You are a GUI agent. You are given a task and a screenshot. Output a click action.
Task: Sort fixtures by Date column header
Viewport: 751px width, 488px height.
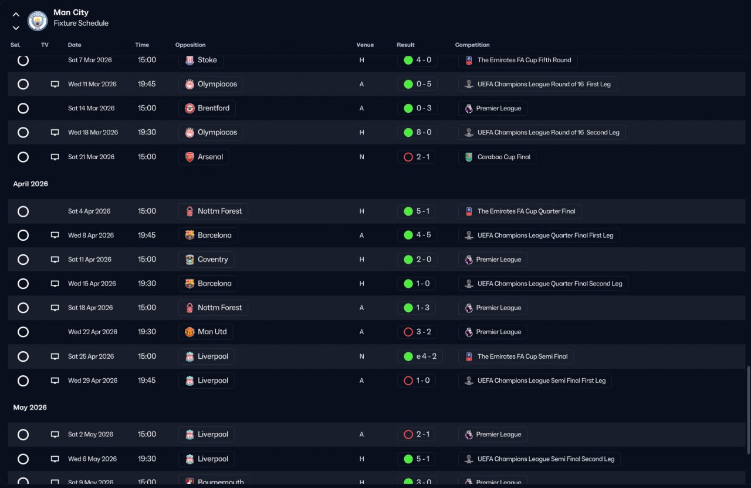(x=75, y=45)
